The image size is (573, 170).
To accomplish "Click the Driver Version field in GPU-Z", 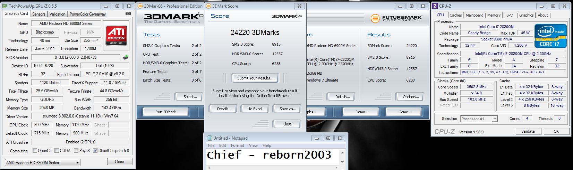I will click(x=80, y=116).
